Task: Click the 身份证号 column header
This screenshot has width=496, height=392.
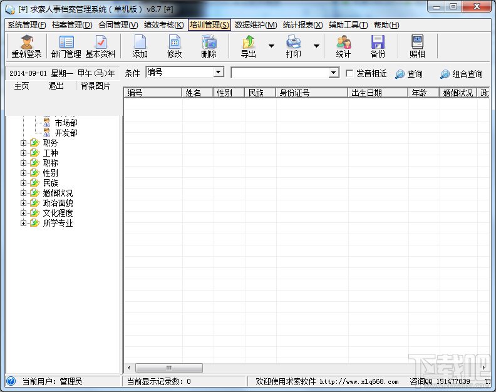Action: click(x=312, y=93)
